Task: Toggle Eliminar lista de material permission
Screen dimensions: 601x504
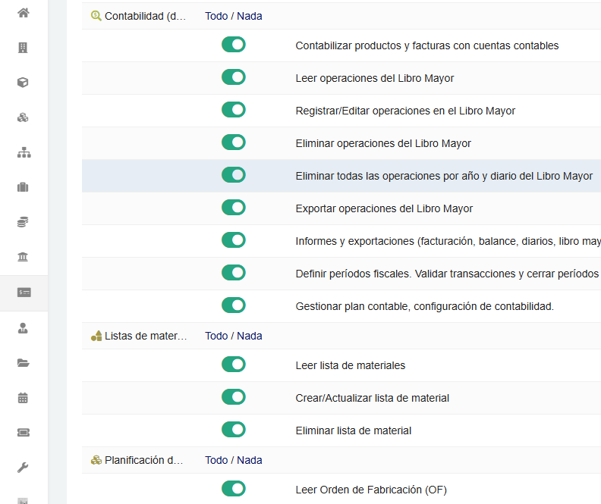Action: point(234,430)
